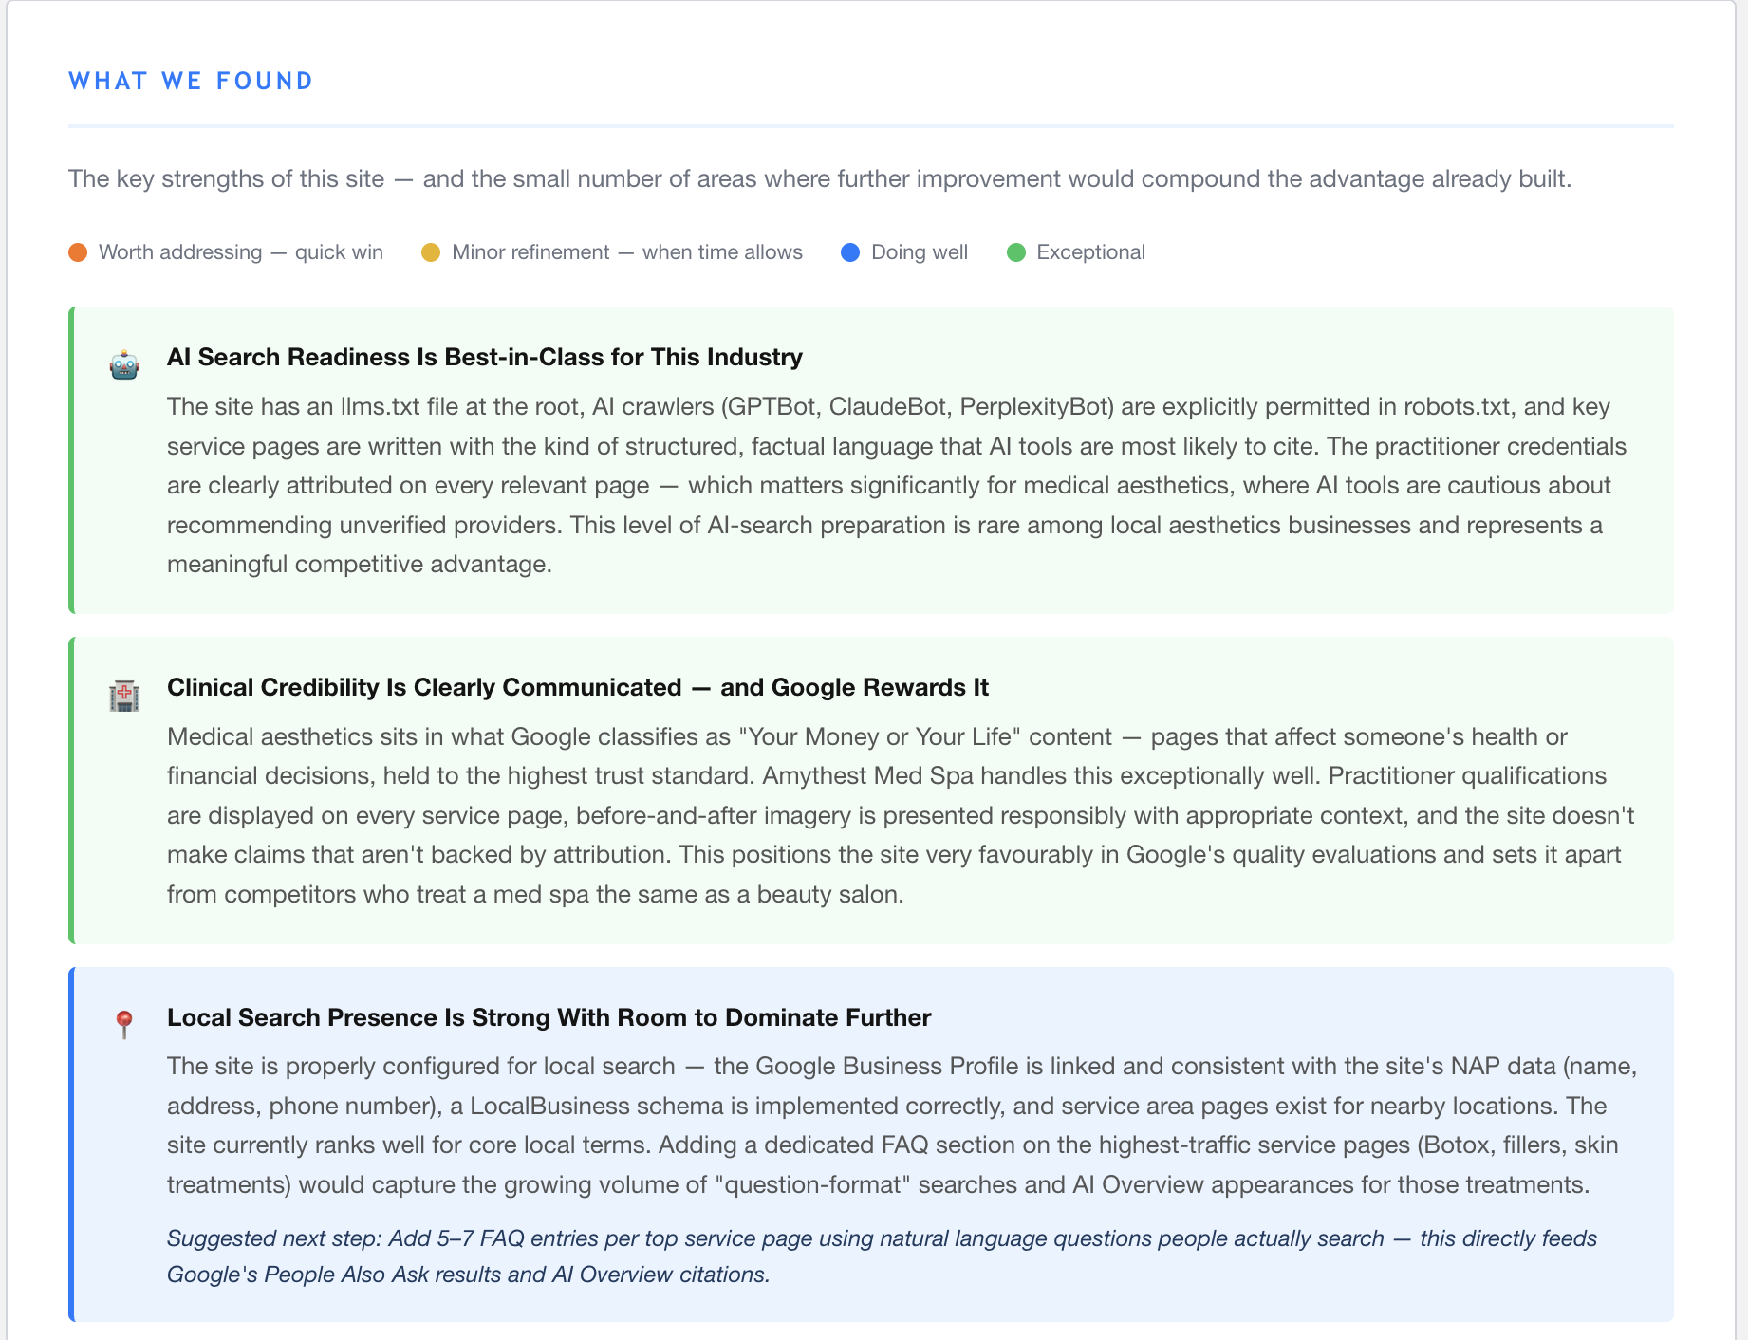
Task: Click 'Clinical Credibility Is Clearly Communicated' title
Action: click(x=578, y=687)
